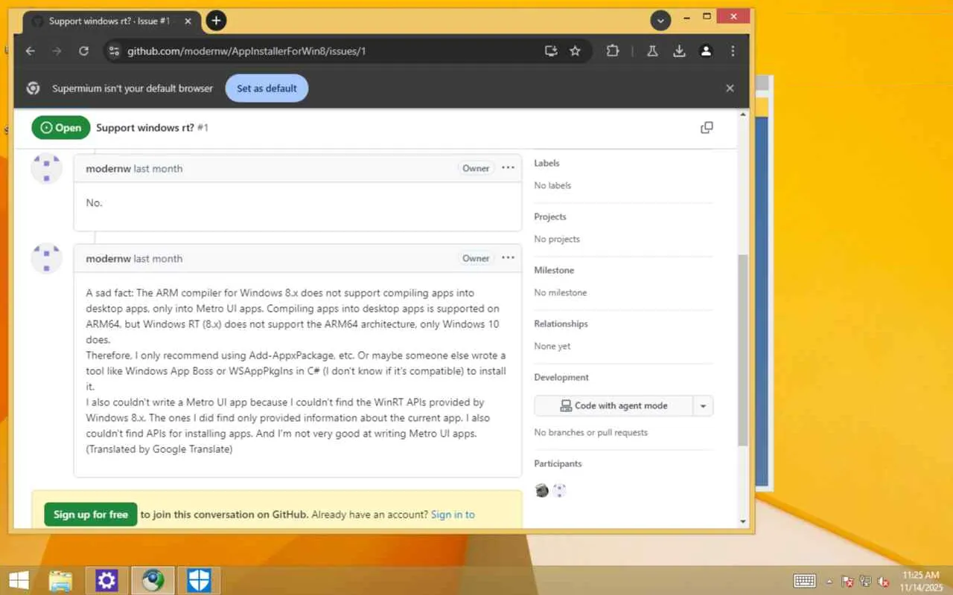Open the Extensions puzzle icon

pyautogui.click(x=613, y=51)
